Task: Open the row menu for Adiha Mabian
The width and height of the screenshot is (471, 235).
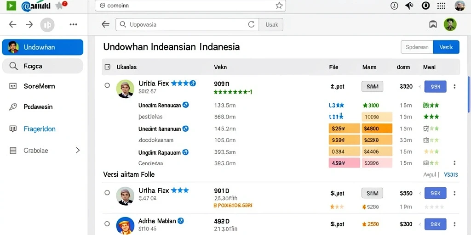Action: point(454,224)
